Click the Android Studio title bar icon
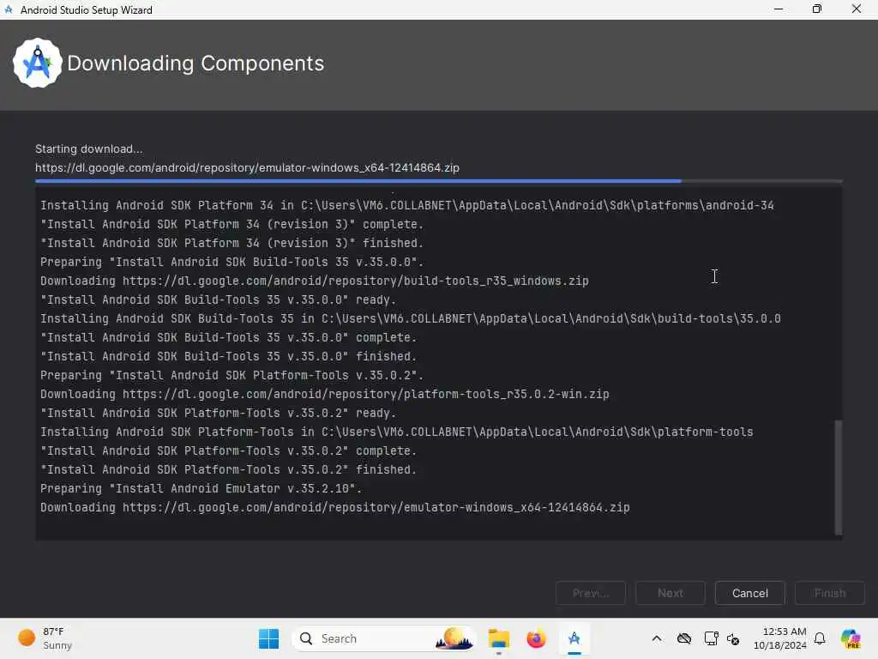878x659 pixels. pos(9,9)
